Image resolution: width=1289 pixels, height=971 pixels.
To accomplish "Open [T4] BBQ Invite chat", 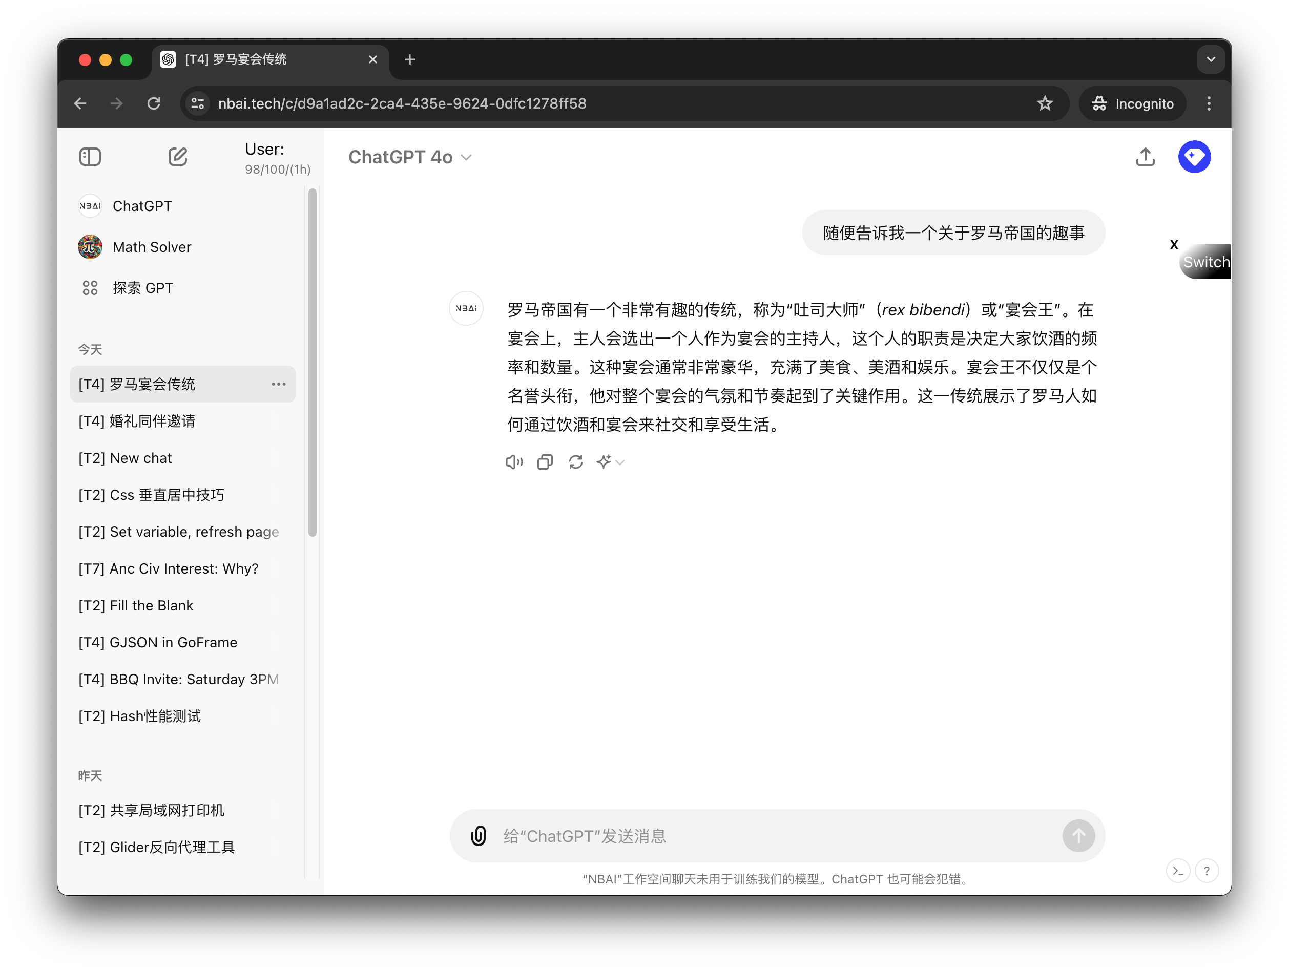I will 183,679.
